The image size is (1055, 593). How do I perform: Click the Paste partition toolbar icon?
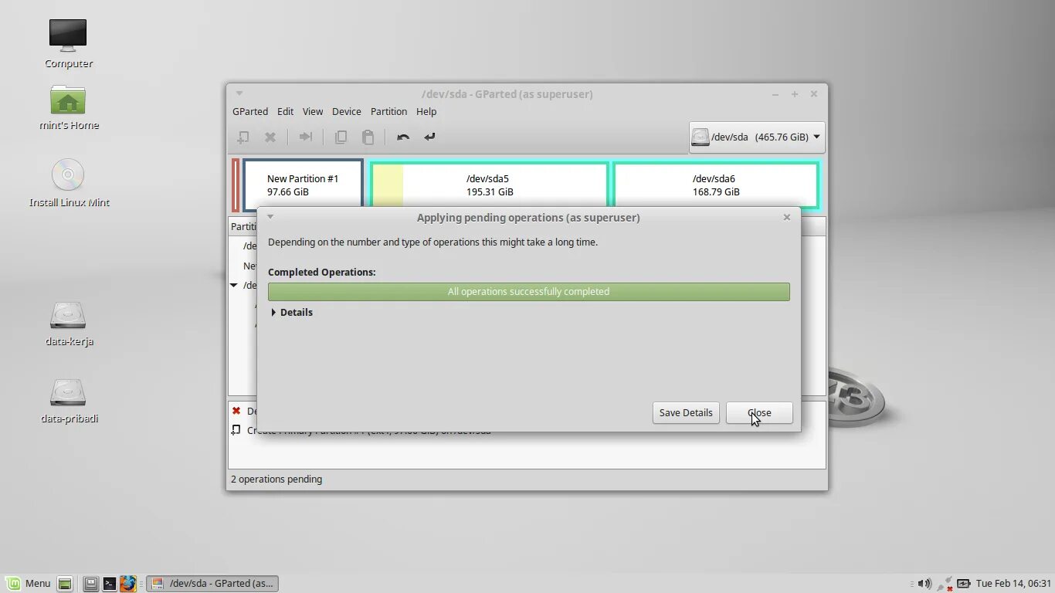point(368,137)
